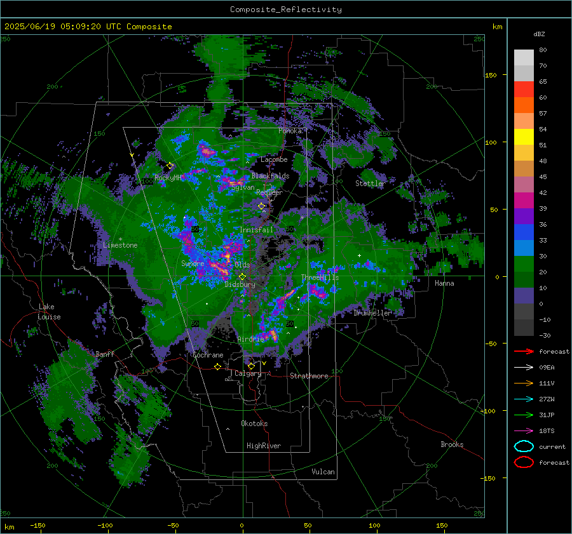Click the ThreeHills city label
Screen dimensions: 572x534
tap(320, 277)
